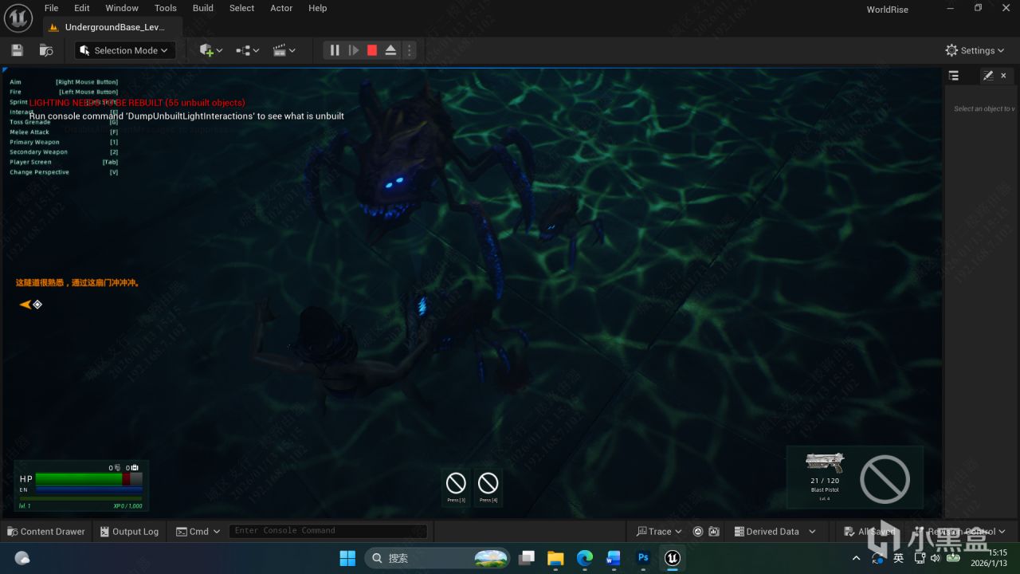Open Microsoft Word from the taskbar
Screen dimensions: 1020x574
pos(614,558)
